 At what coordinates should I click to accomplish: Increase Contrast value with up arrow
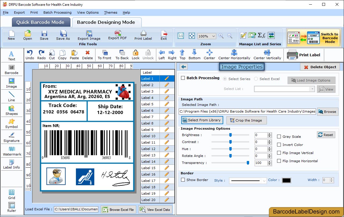point(269,141)
